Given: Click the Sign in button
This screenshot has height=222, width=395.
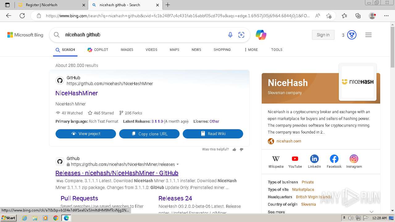Looking at the screenshot, I should coord(323,35).
